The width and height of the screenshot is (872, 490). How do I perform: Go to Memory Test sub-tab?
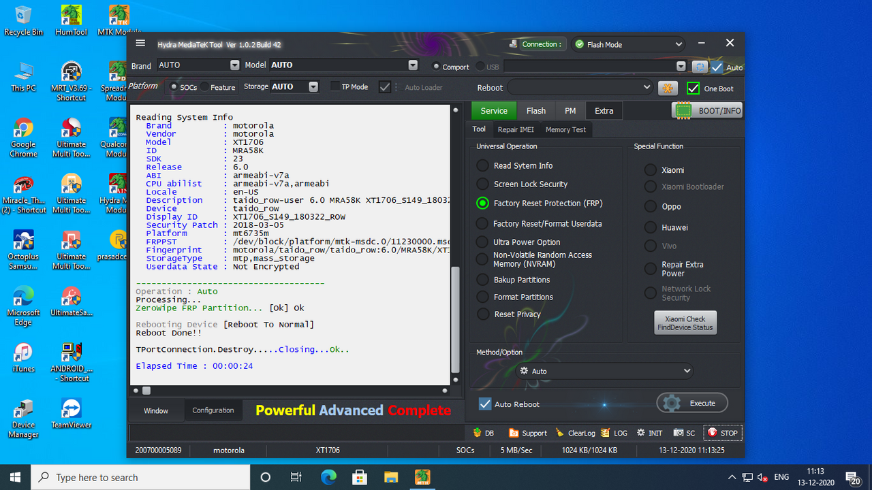566,129
